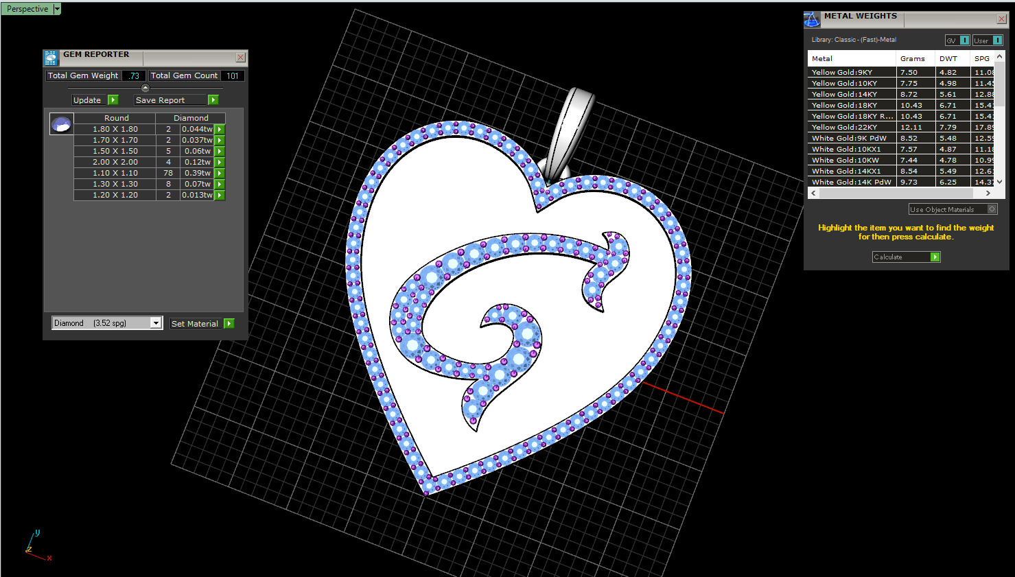Close the Gem Reporter panel
Screen dimensions: 1015x577
pyautogui.click(x=240, y=58)
